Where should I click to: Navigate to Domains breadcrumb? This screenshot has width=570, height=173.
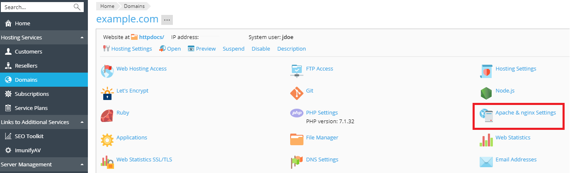(134, 6)
